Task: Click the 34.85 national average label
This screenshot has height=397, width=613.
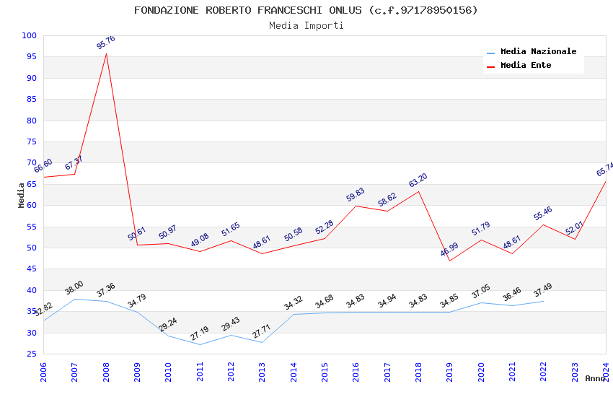Action: 449,301
